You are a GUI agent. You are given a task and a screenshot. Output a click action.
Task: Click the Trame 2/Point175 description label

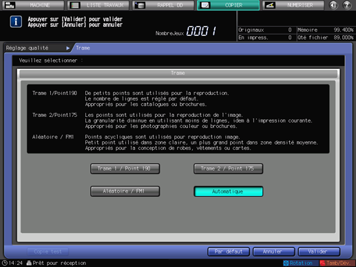[54, 115]
